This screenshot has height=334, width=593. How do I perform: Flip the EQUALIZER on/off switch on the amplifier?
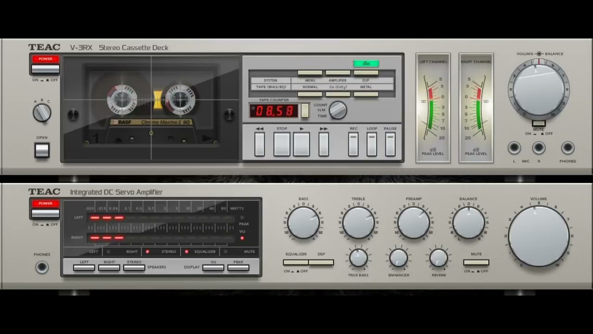[296, 263]
